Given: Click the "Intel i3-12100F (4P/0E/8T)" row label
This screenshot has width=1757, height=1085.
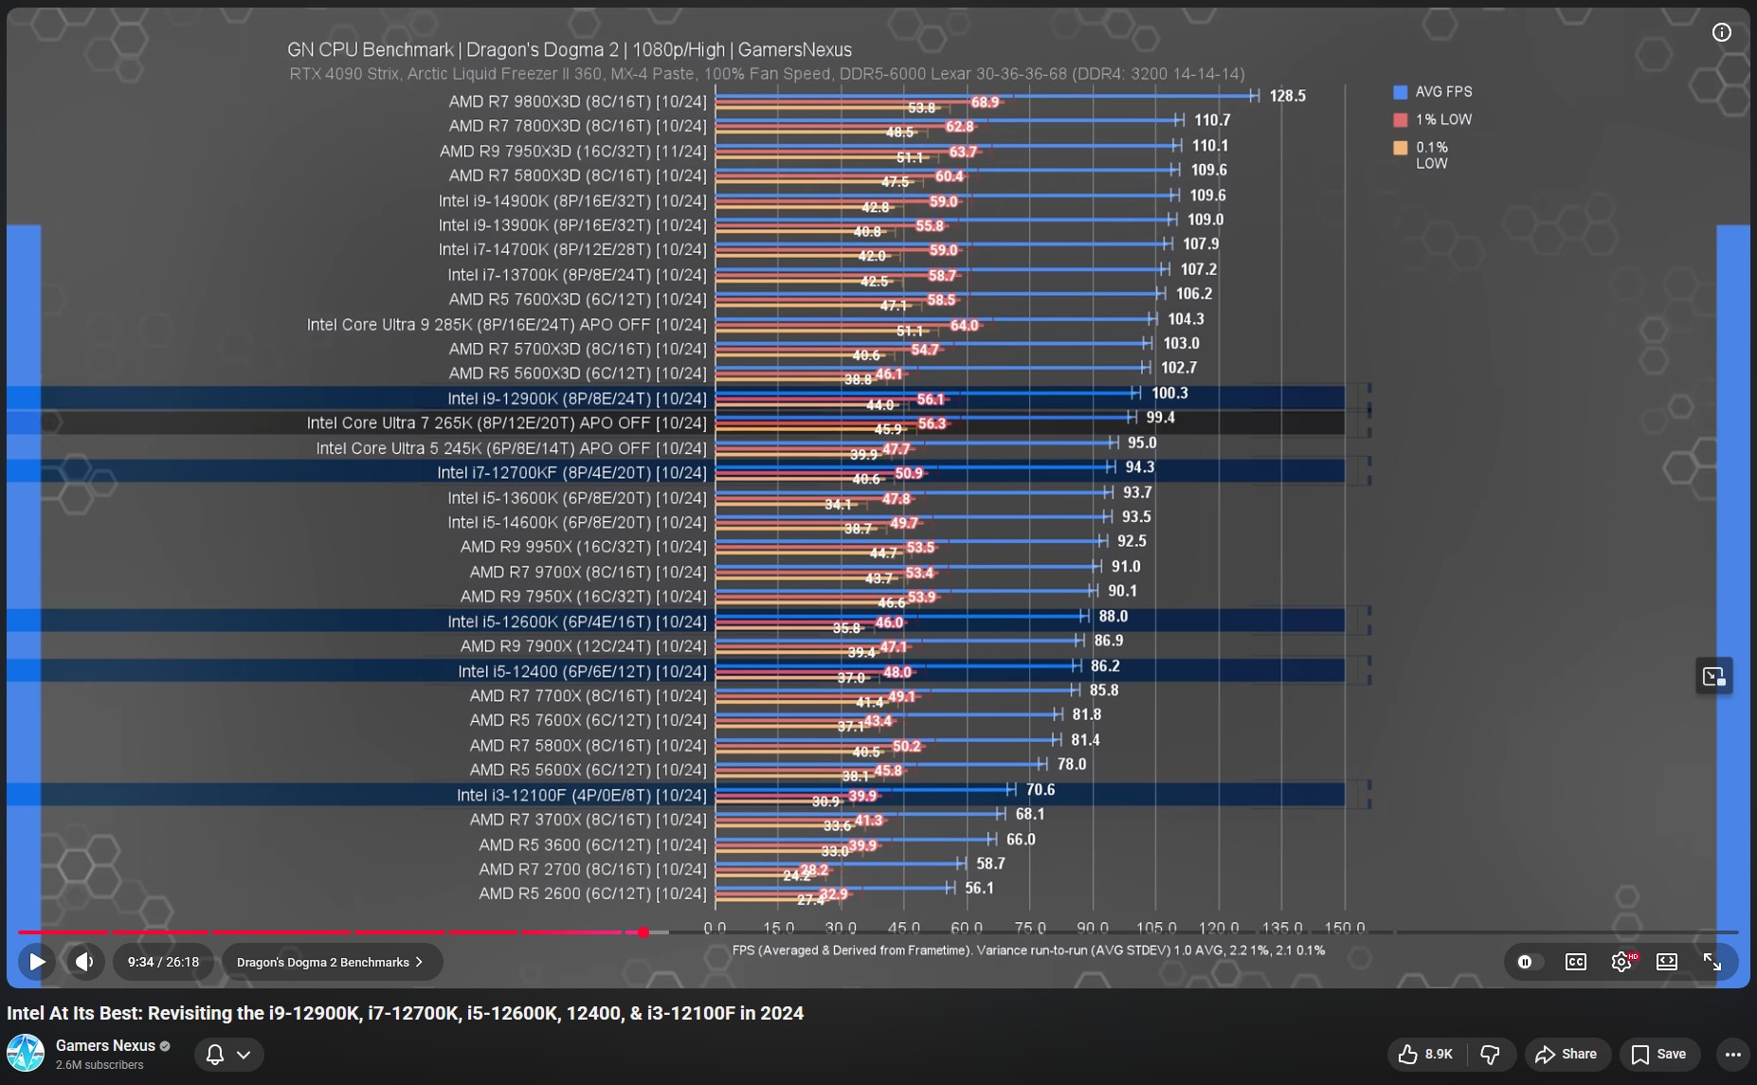Looking at the screenshot, I should tap(582, 795).
